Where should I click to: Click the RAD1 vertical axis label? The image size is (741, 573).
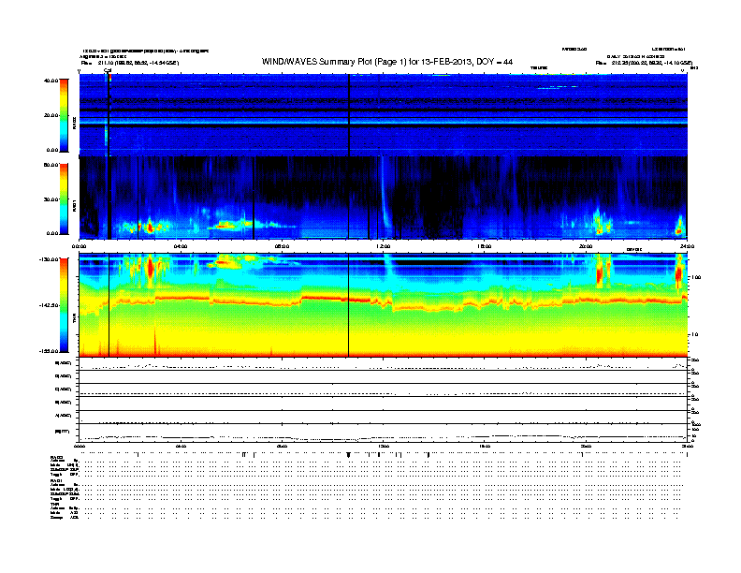75,206
